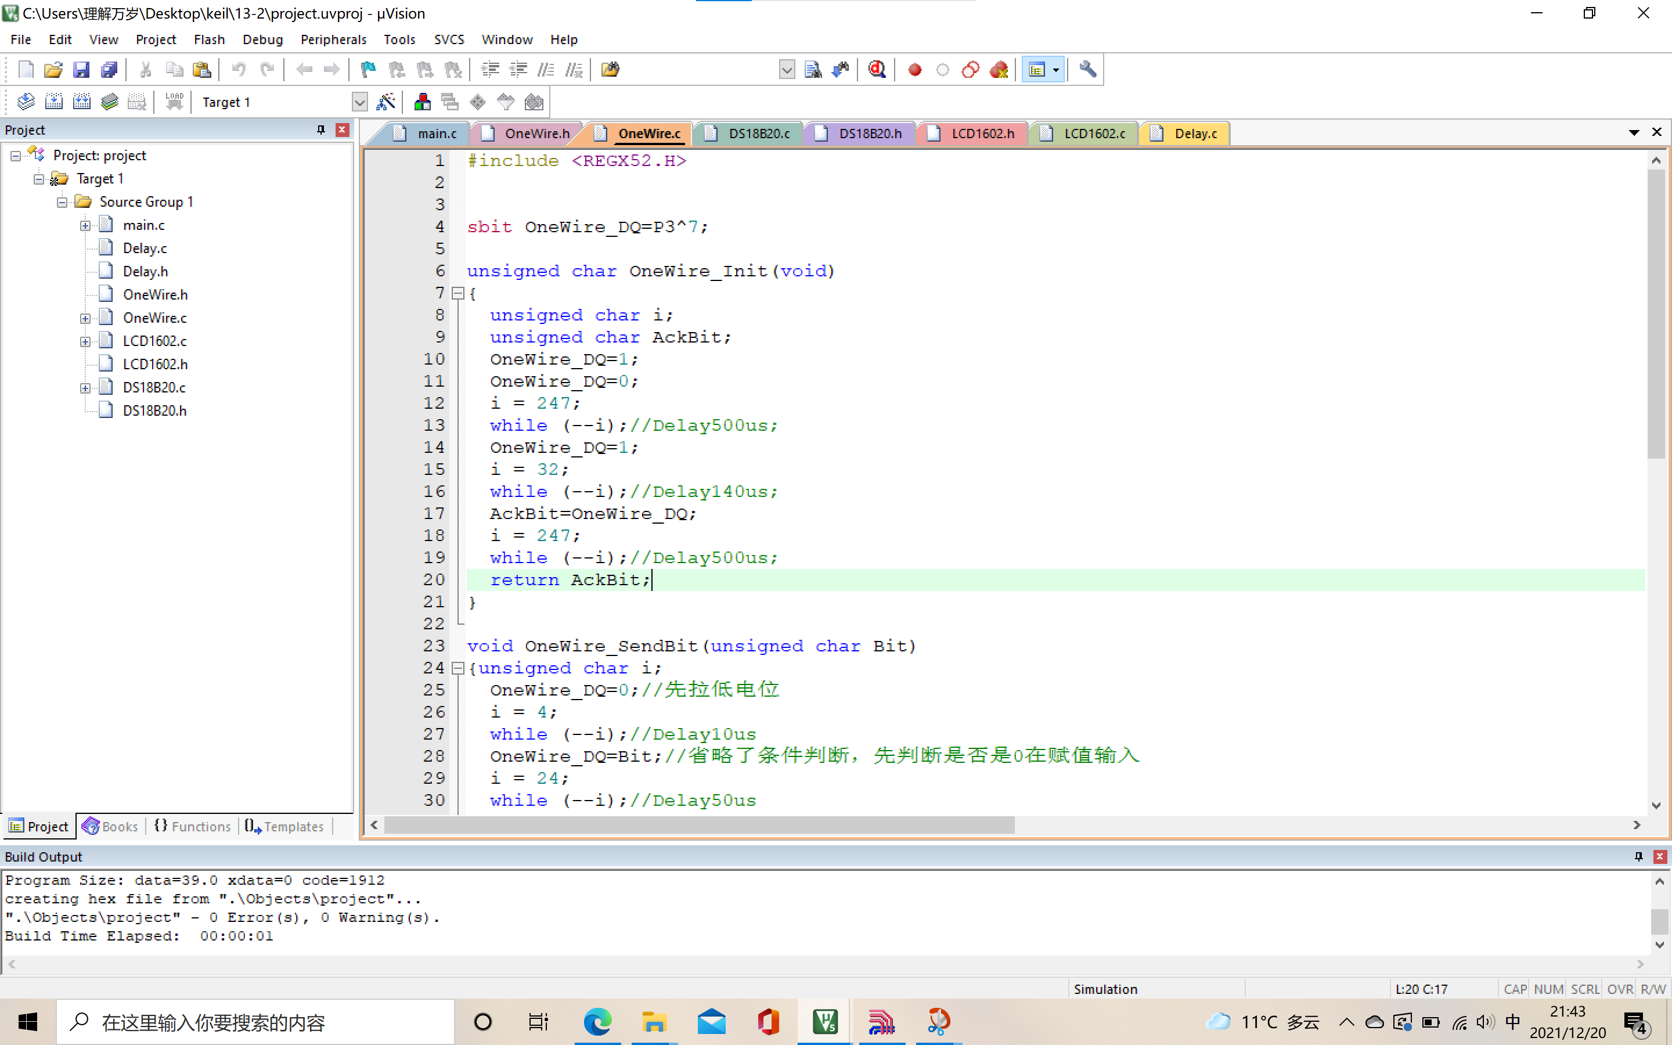Screen dimensions: 1672x1045
Task: Click editor horizontal scrollbar thumb
Action: (x=699, y=825)
